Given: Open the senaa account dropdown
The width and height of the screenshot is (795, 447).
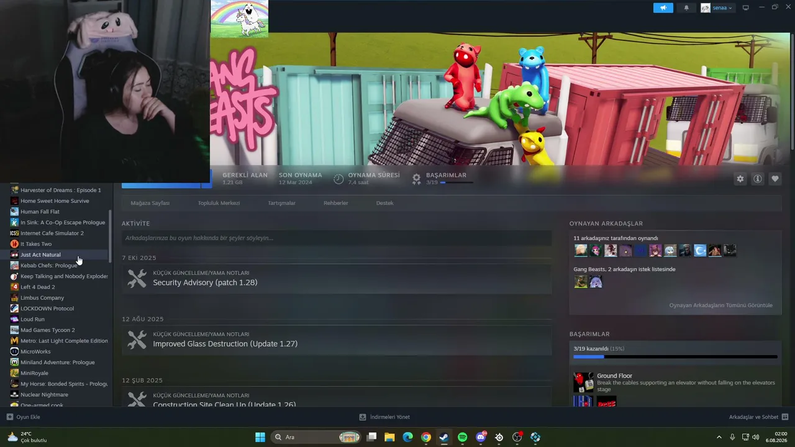Looking at the screenshot, I should click(717, 8).
